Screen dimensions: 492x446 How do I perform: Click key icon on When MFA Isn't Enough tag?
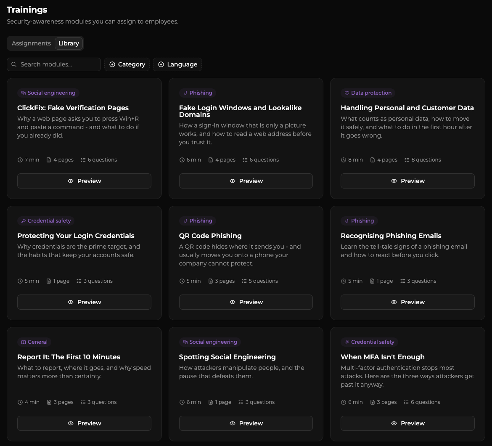pyautogui.click(x=347, y=342)
